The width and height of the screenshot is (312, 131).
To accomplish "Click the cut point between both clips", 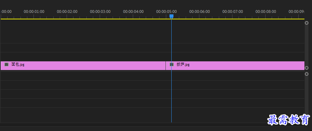I will 166,65.
